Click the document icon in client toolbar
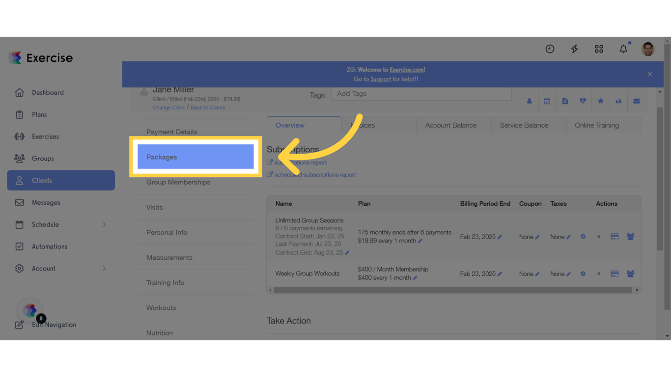Screen dimensions: 671x377 (565, 101)
